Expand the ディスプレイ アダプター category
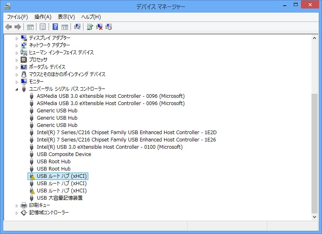 click(17, 38)
